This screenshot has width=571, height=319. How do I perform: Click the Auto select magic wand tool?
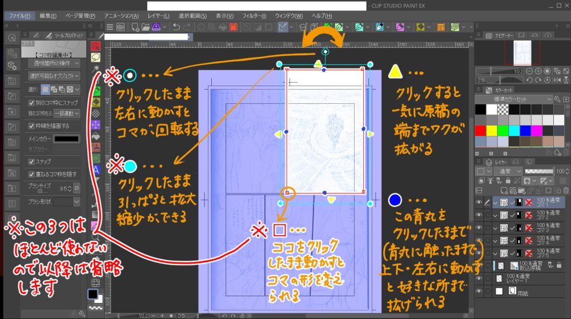(x=96, y=68)
